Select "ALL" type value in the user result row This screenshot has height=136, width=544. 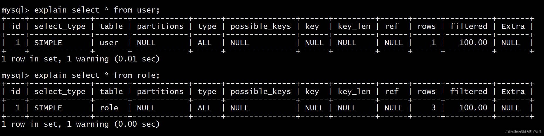(x=204, y=43)
